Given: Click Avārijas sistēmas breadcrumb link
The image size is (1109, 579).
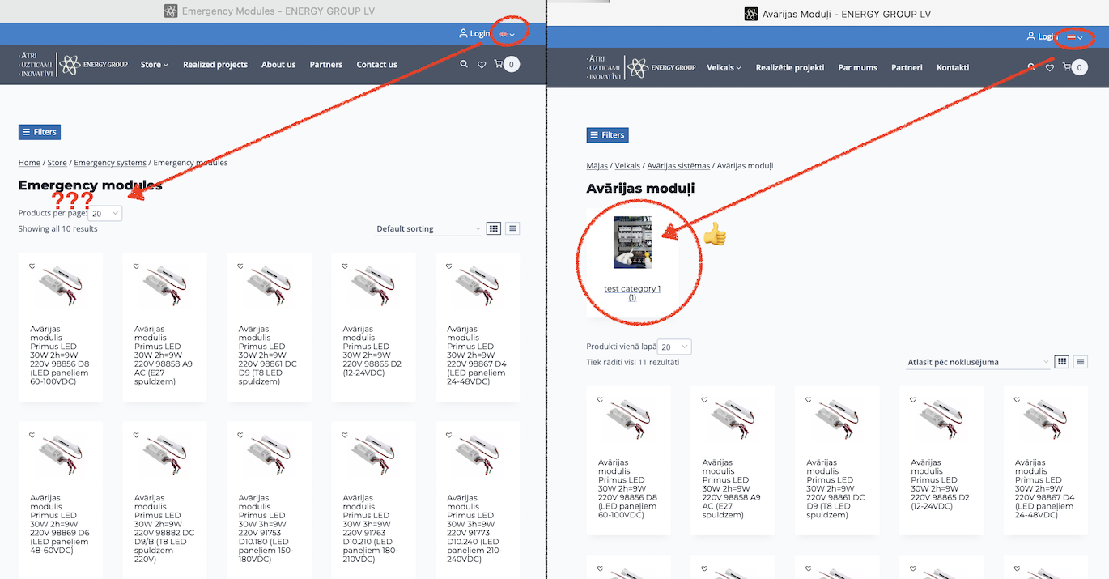Looking at the screenshot, I should coord(678,166).
